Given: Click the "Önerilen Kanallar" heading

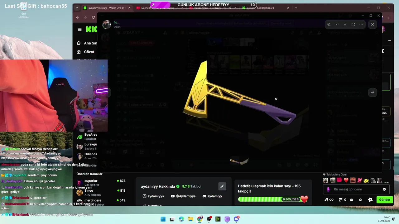Looking at the screenshot, I should (89, 174).
